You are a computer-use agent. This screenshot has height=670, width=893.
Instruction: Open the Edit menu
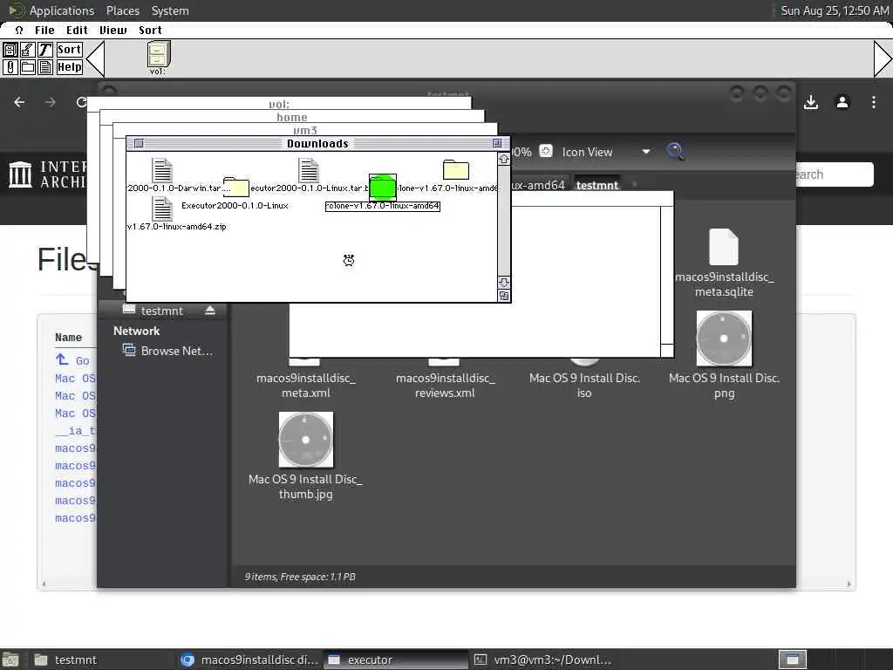click(x=77, y=31)
